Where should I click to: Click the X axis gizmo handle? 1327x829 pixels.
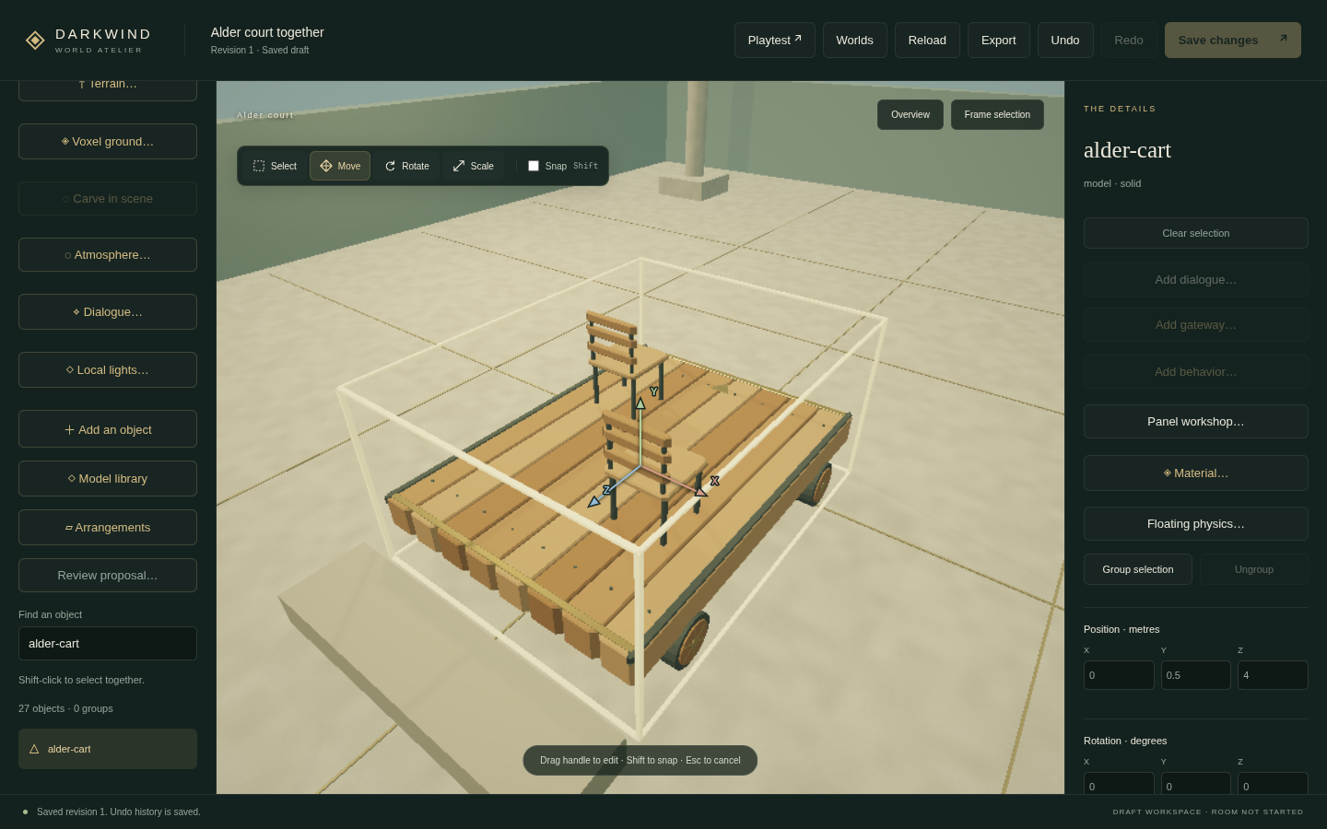701,491
